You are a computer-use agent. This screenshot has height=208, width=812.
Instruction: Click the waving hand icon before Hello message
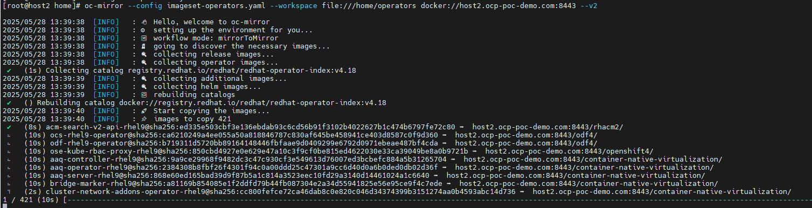pyautogui.click(x=143, y=22)
